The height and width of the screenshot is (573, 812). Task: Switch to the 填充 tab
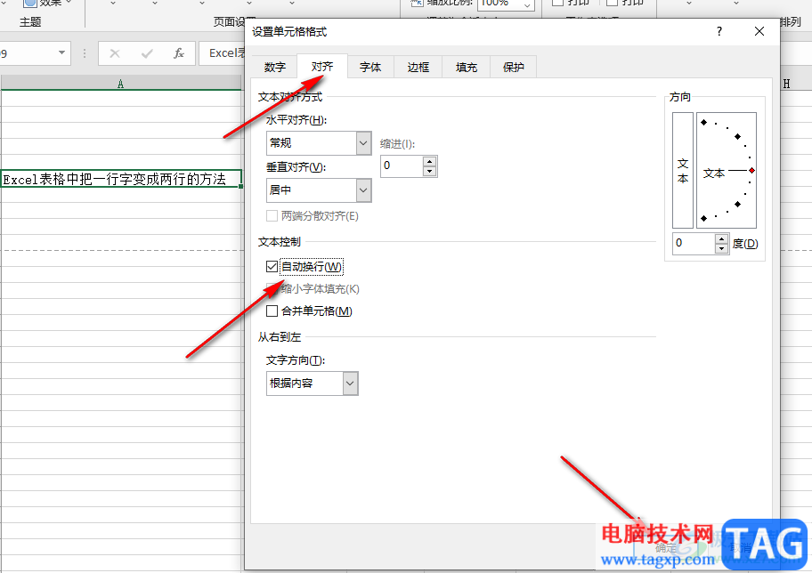click(x=466, y=68)
